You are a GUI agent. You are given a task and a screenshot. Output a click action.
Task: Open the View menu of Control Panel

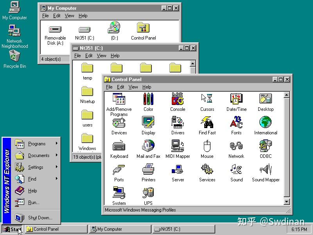[133, 87]
